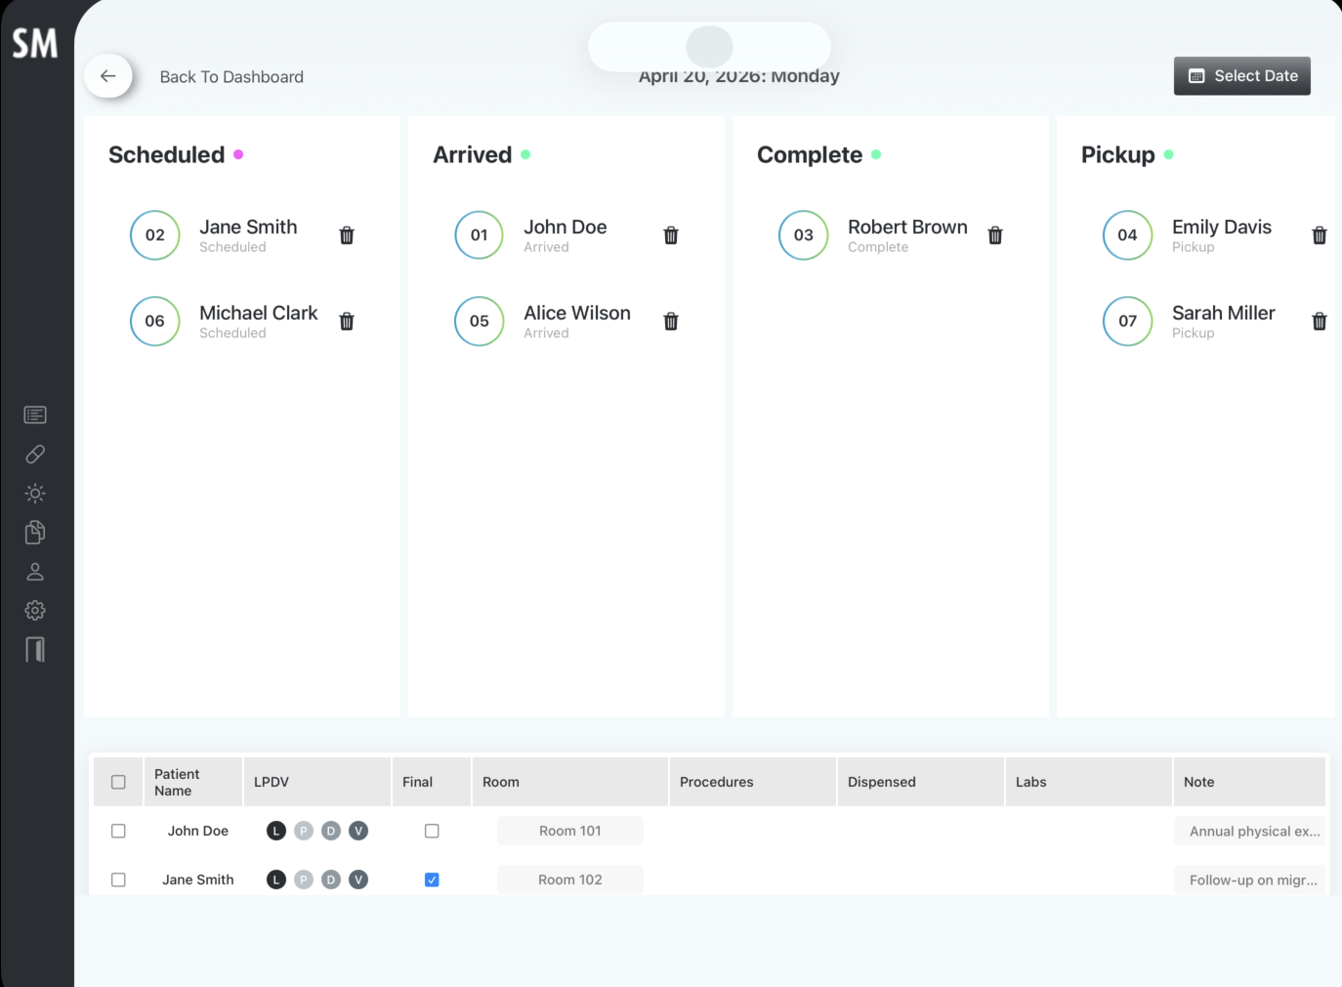Check the Final box for John Doe
This screenshot has width=1342, height=987.
[x=432, y=831]
